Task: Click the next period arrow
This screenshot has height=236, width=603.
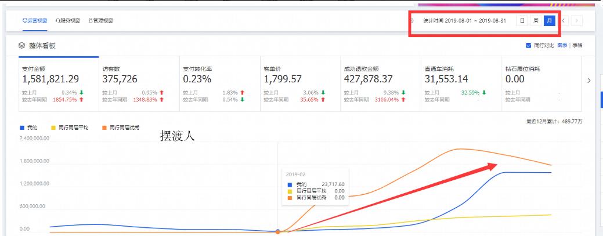Action: (576, 21)
